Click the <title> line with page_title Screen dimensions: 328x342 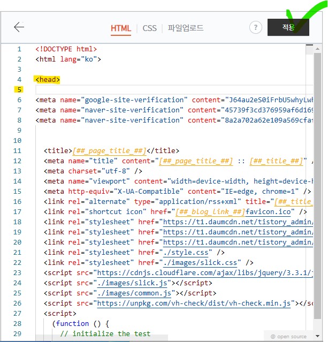[111, 151]
